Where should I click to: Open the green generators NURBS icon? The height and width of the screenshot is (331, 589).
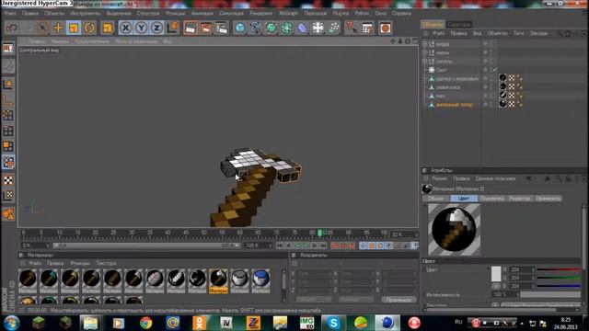[271, 28]
